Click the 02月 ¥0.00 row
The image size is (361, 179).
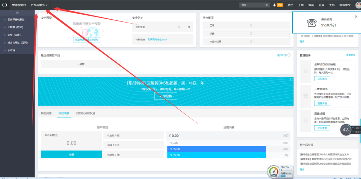tap(228, 143)
